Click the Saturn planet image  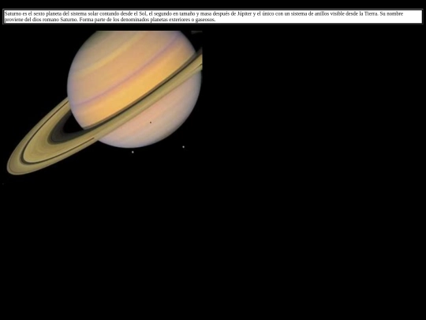pos(103,107)
